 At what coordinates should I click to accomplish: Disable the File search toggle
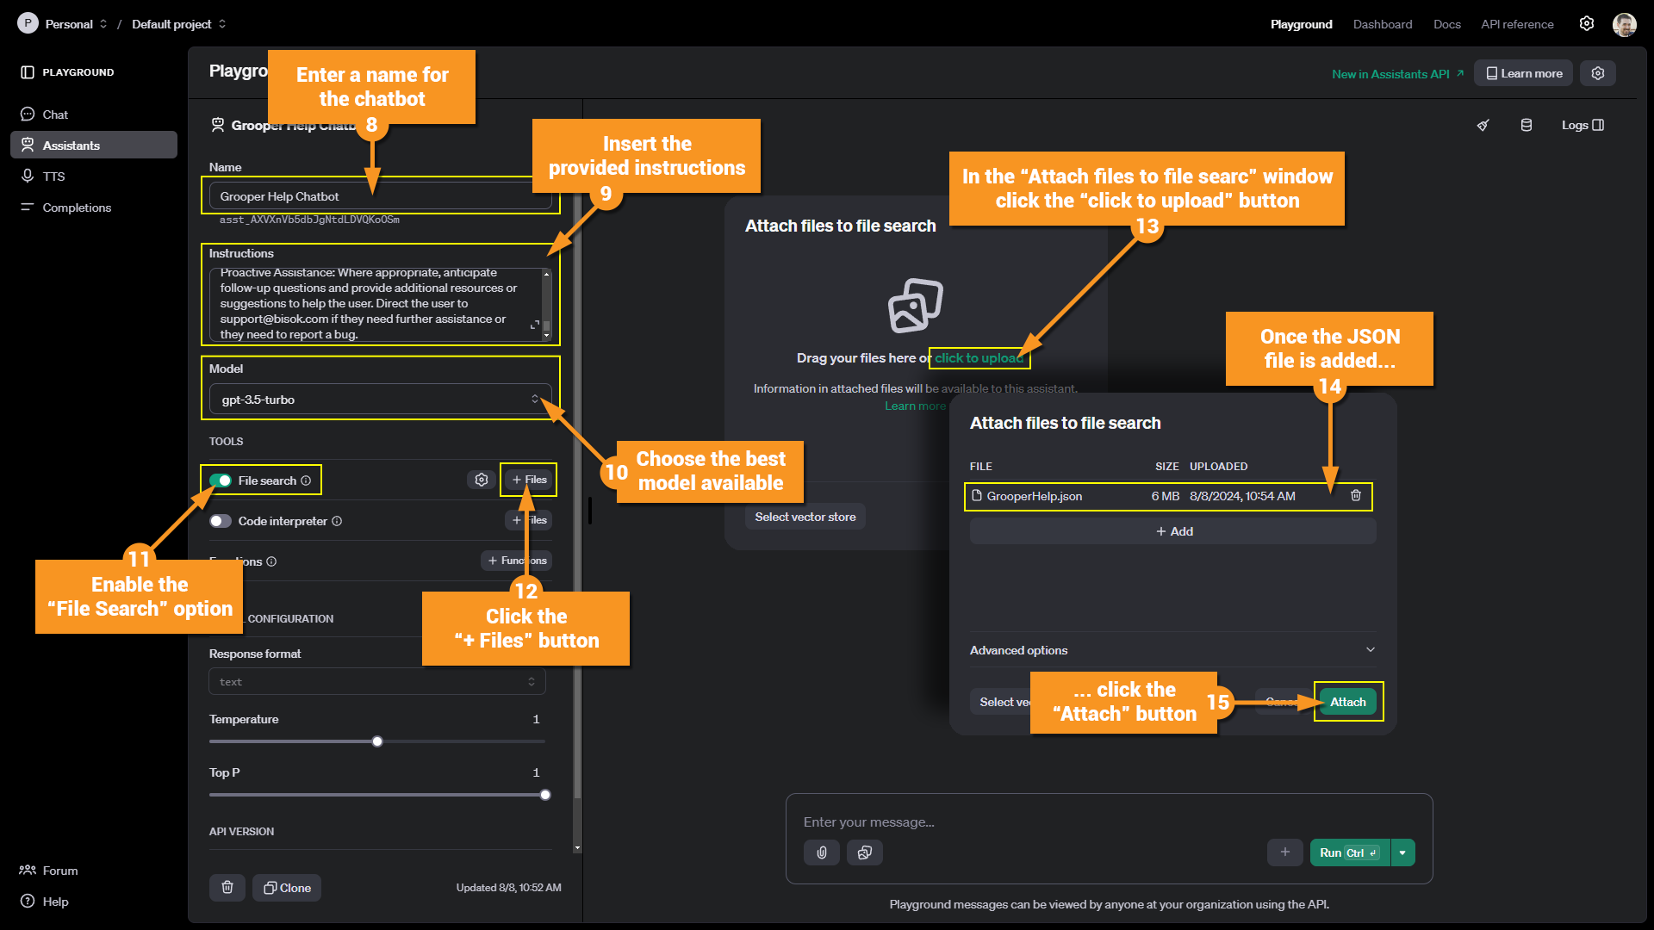[221, 480]
